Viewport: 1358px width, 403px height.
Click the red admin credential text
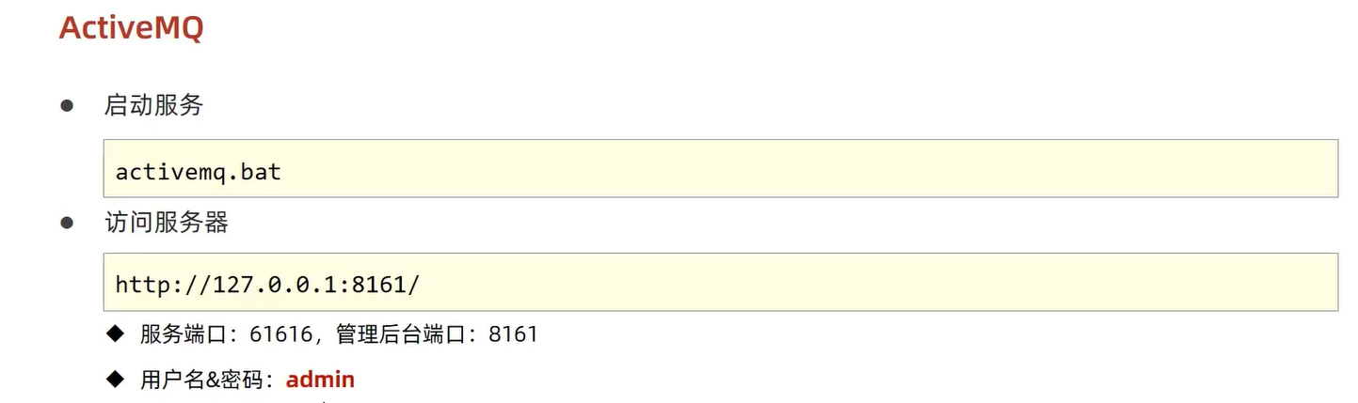(320, 380)
